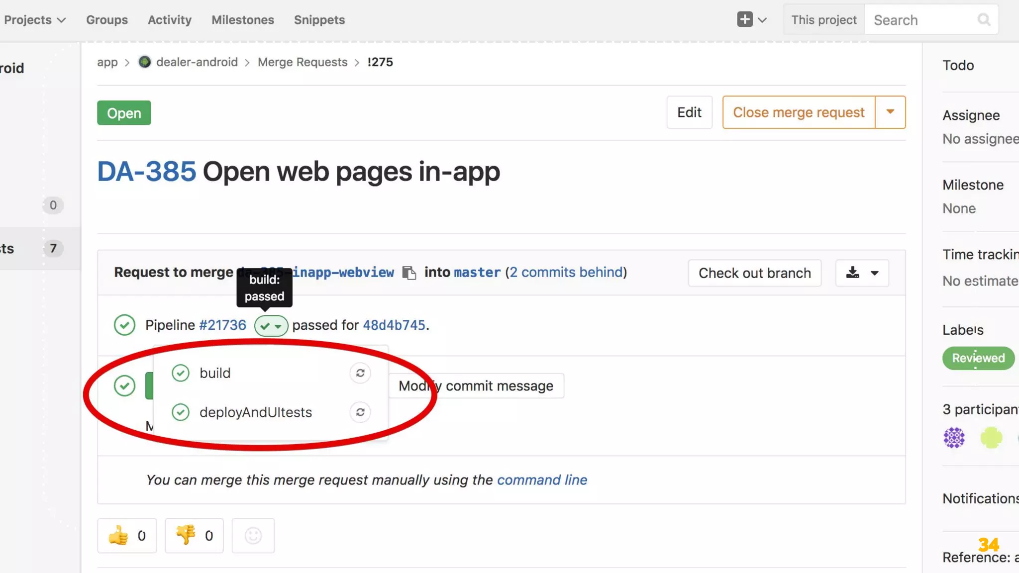This screenshot has width=1019, height=573.
Task: Click the thumbs up emoji button
Action: click(x=127, y=536)
